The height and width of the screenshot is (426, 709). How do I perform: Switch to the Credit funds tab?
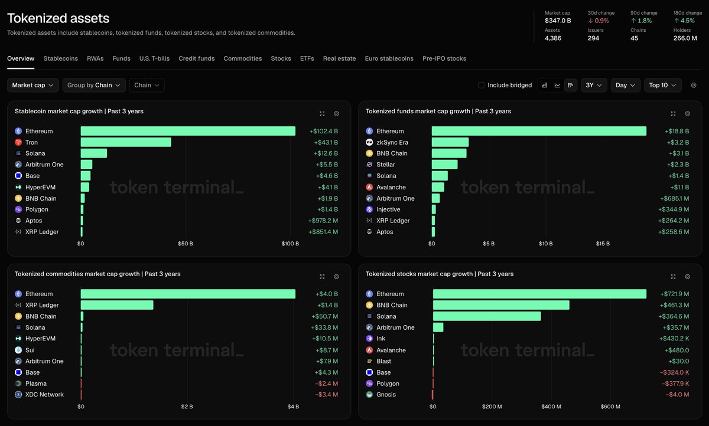pos(197,58)
